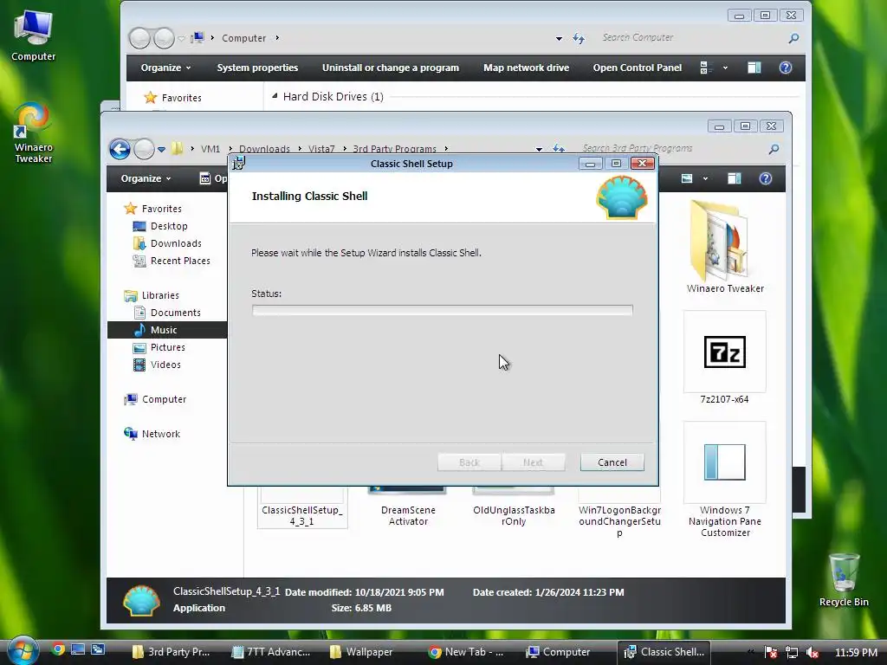The width and height of the screenshot is (887, 665).
Task: Open Organize menu in Computer window
Action: tap(165, 68)
